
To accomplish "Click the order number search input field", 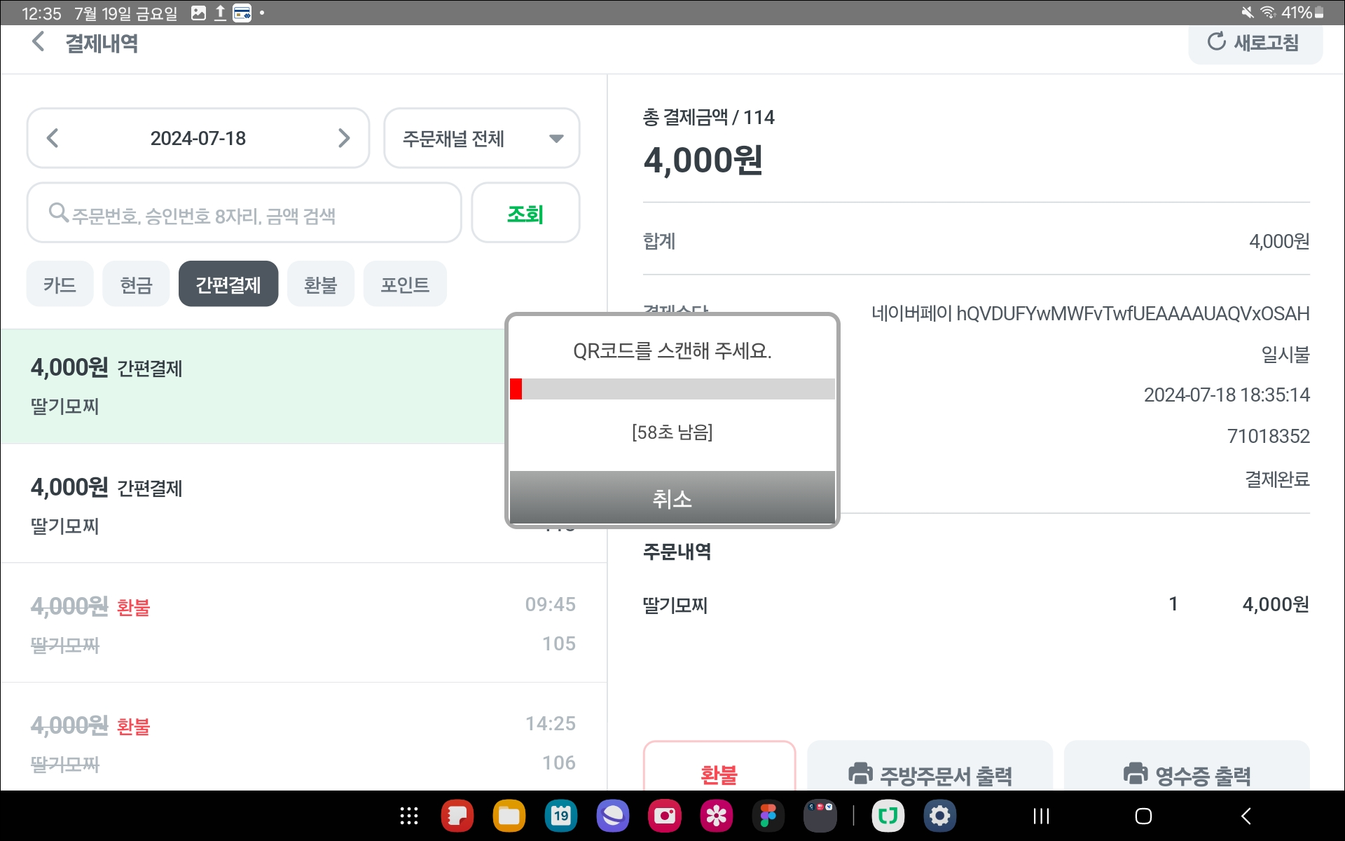I will pyautogui.click(x=252, y=214).
